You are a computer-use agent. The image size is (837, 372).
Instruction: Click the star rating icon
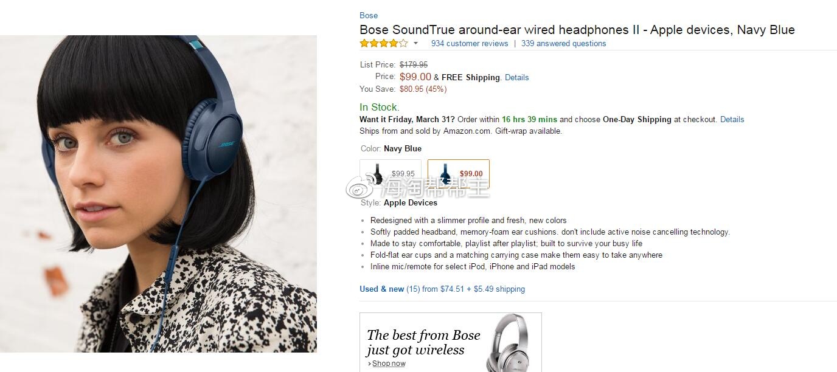(x=383, y=43)
